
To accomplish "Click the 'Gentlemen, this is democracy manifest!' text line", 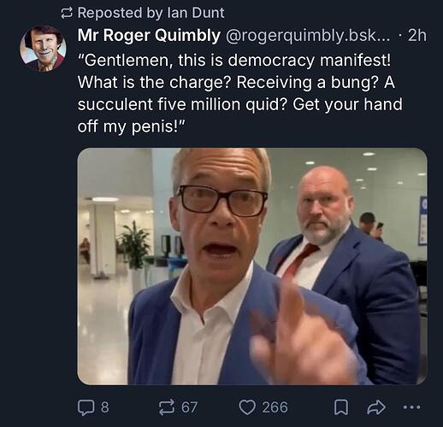I will (x=234, y=61).
